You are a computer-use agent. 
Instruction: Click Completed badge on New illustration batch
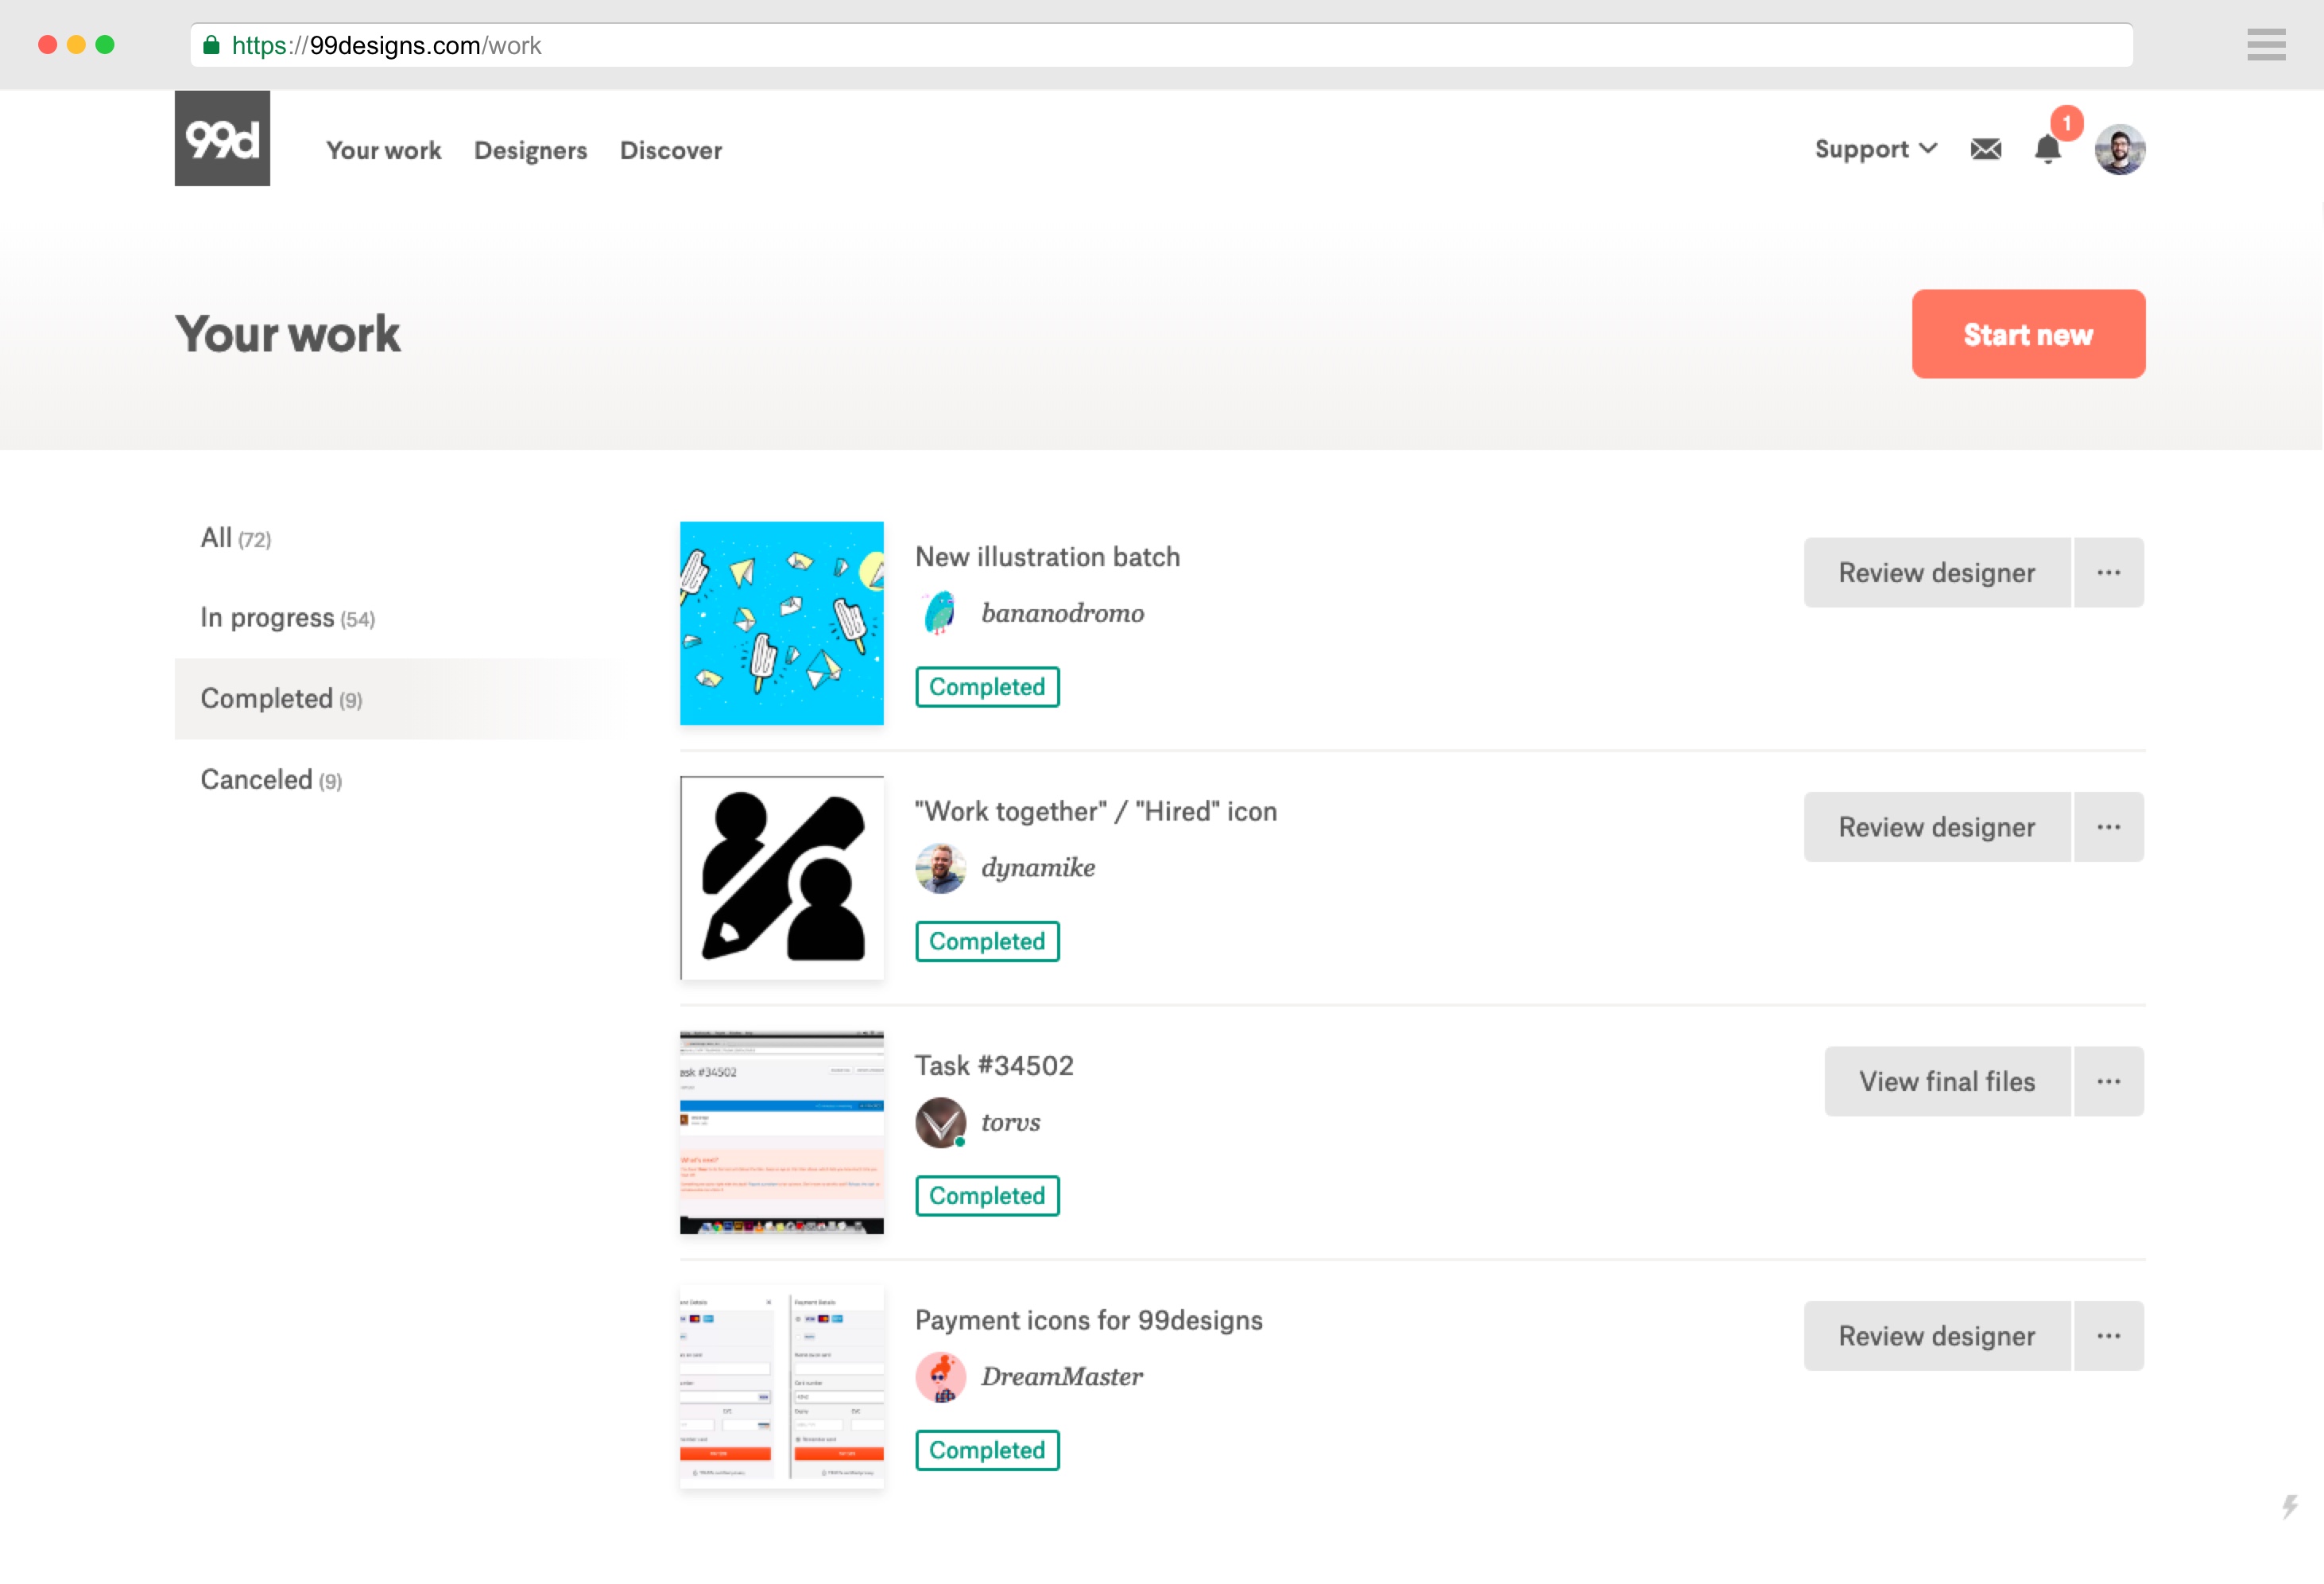tap(987, 686)
